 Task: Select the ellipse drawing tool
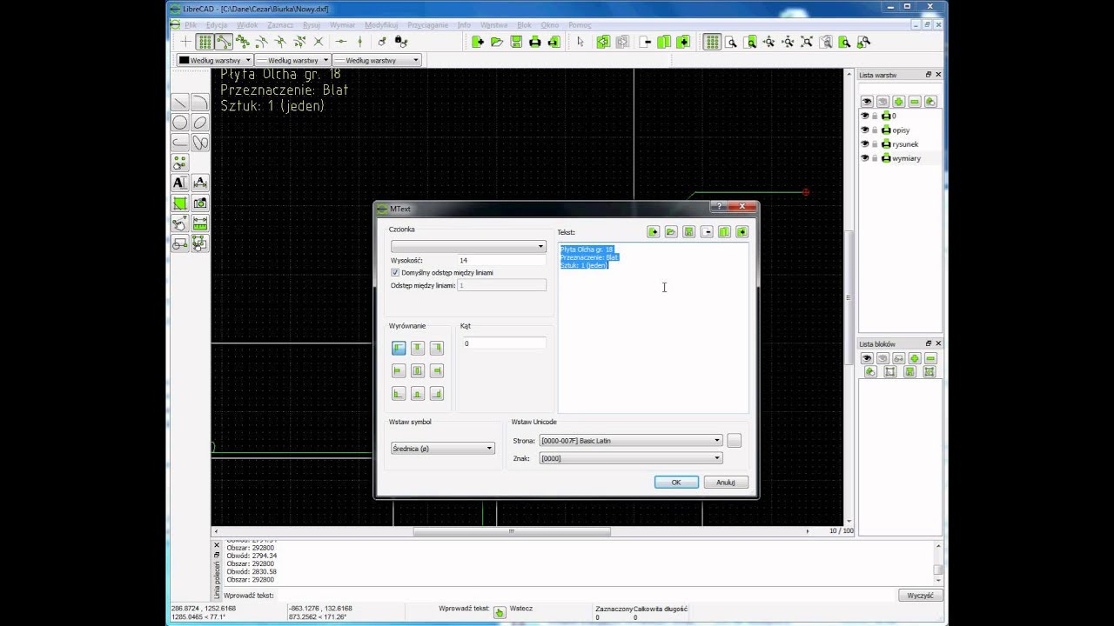(200, 123)
